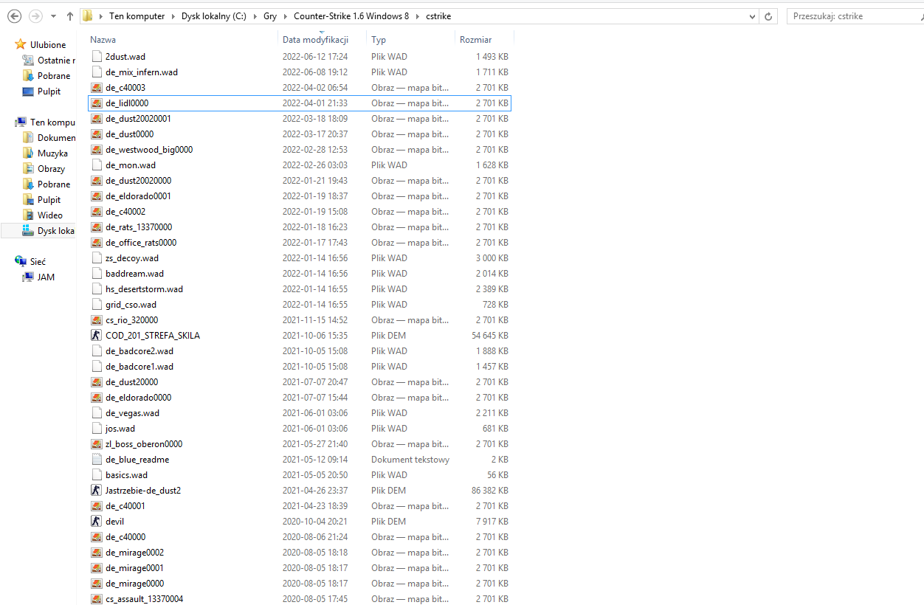
Task: Click bitmap icon of de_dust20020001
Action: (96, 119)
